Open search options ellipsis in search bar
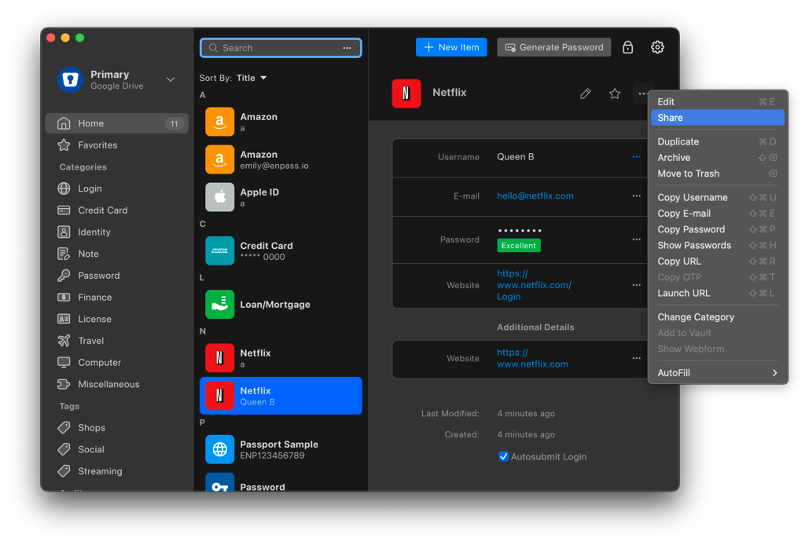The width and height of the screenshot is (805, 545). pos(347,48)
